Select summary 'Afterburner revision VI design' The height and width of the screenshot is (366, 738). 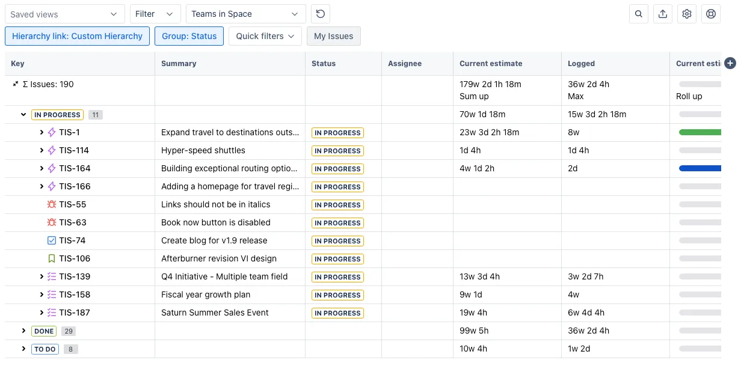click(219, 258)
